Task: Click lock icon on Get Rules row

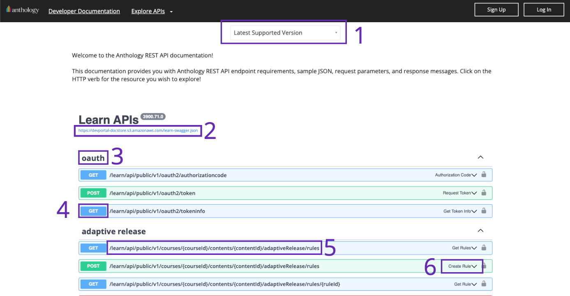Action: pyautogui.click(x=484, y=248)
